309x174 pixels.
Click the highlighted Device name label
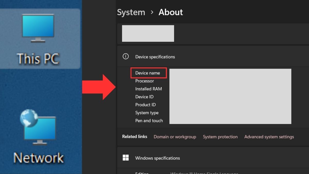point(148,73)
